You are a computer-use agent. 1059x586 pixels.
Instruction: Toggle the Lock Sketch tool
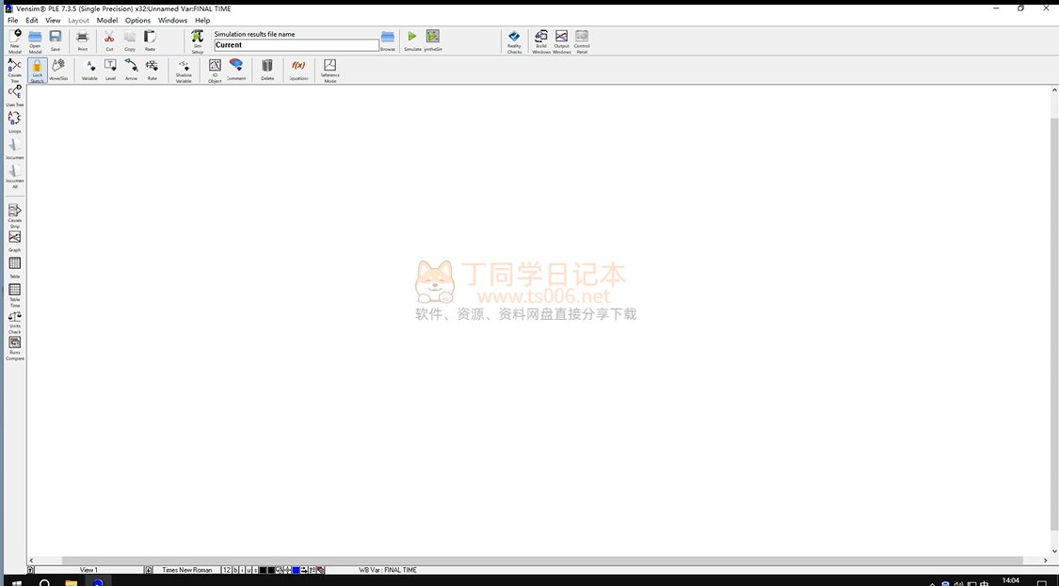coord(38,69)
